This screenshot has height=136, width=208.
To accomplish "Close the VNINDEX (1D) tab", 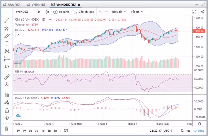I will coord(79,5).
